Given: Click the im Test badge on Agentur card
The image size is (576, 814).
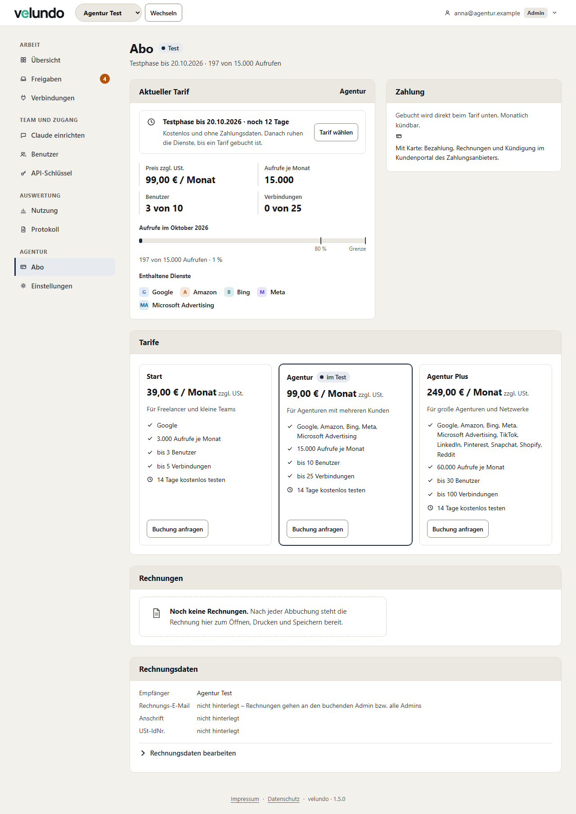Looking at the screenshot, I should pyautogui.click(x=333, y=377).
